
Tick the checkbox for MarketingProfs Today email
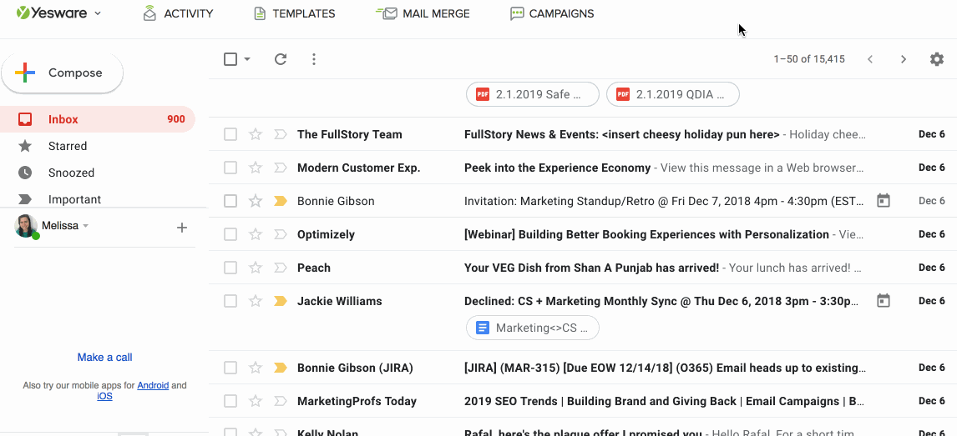230,401
